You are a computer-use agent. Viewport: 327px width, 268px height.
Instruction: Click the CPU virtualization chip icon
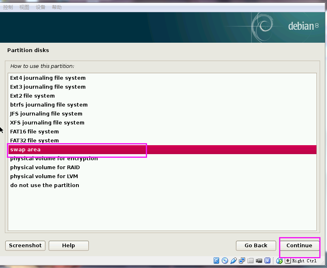268,261
